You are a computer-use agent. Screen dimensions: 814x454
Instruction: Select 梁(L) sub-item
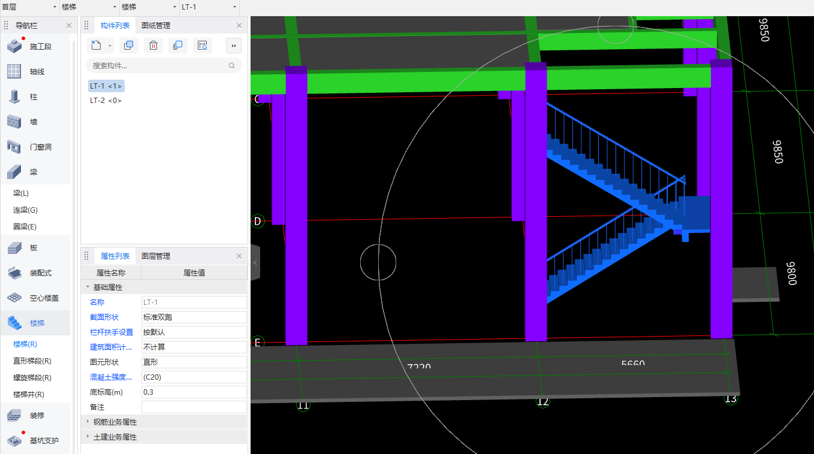pos(21,193)
